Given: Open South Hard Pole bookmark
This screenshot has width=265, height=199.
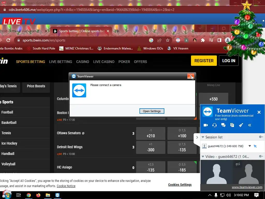Looking at the screenshot, I should (41, 48).
